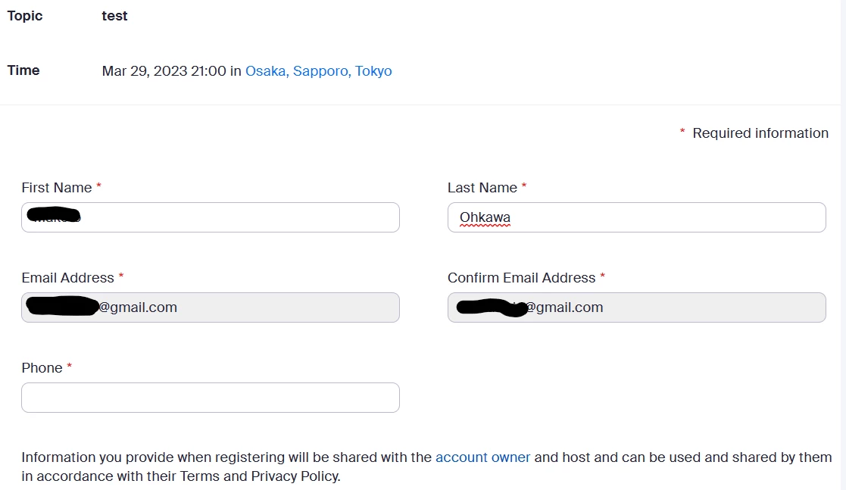The width and height of the screenshot is (846, 490).
Task: Click the registration information disclaimer paragraph
Action: 426,467
